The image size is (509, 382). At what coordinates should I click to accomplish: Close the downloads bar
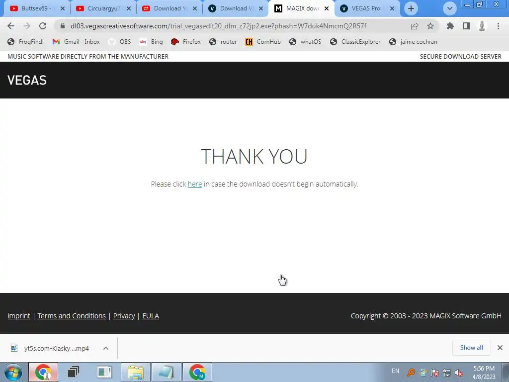coord(500,348)
